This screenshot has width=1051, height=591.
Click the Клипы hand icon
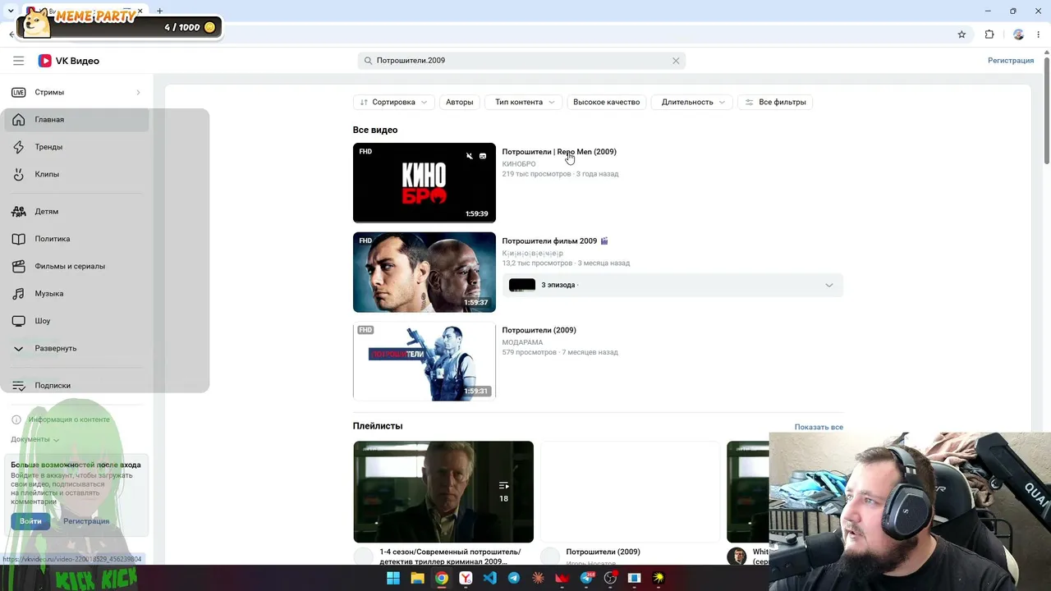pyautogui.click(x=18, y=174)
